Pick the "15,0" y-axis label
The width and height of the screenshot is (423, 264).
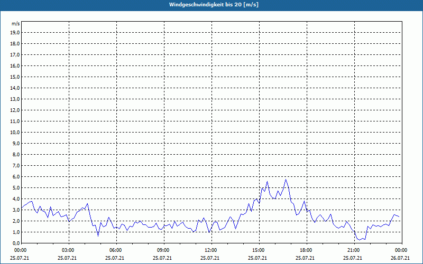(x=15, y=77)
